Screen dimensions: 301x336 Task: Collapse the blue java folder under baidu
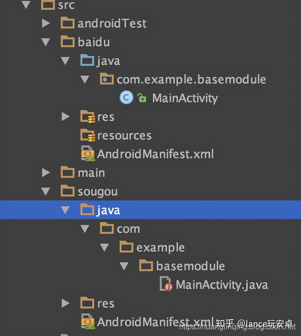[x=65, y=61]
